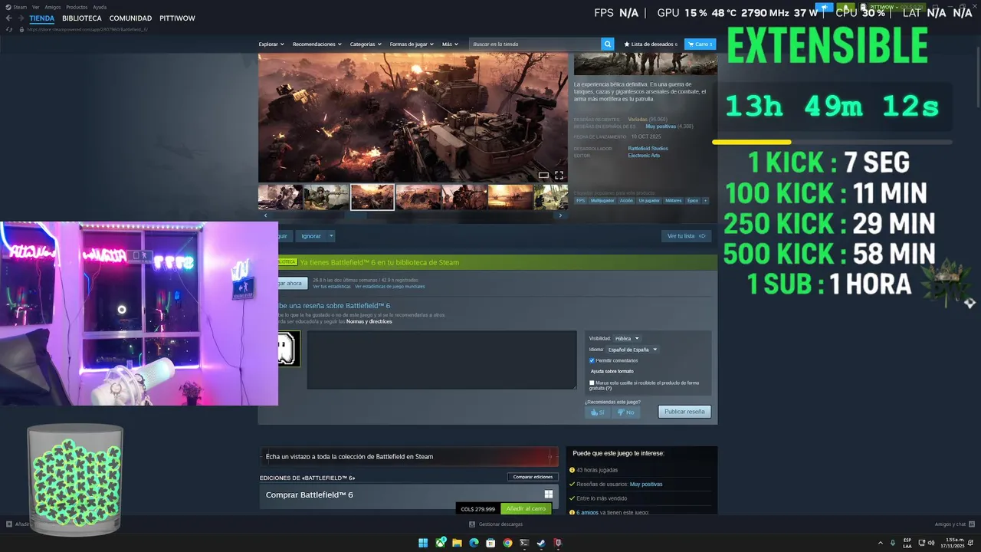Click the volume icon in system tray

pos(930,543)
